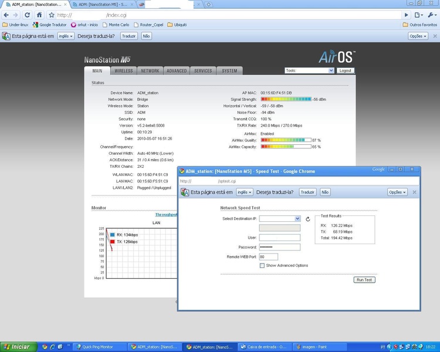Screen dimensions: 440x352
Task: Click the User input field
Action: [280, 238]
